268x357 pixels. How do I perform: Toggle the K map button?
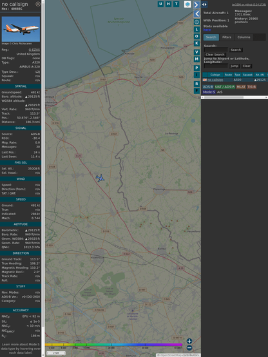click(196, 43)
